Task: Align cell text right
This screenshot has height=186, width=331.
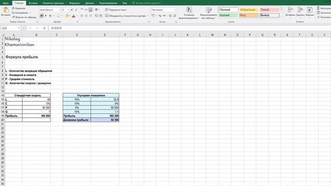Action: pyautogui.click(x=91, y=16)
